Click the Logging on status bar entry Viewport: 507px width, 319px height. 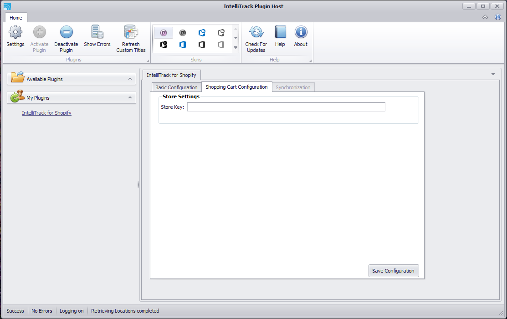(72, 311)
